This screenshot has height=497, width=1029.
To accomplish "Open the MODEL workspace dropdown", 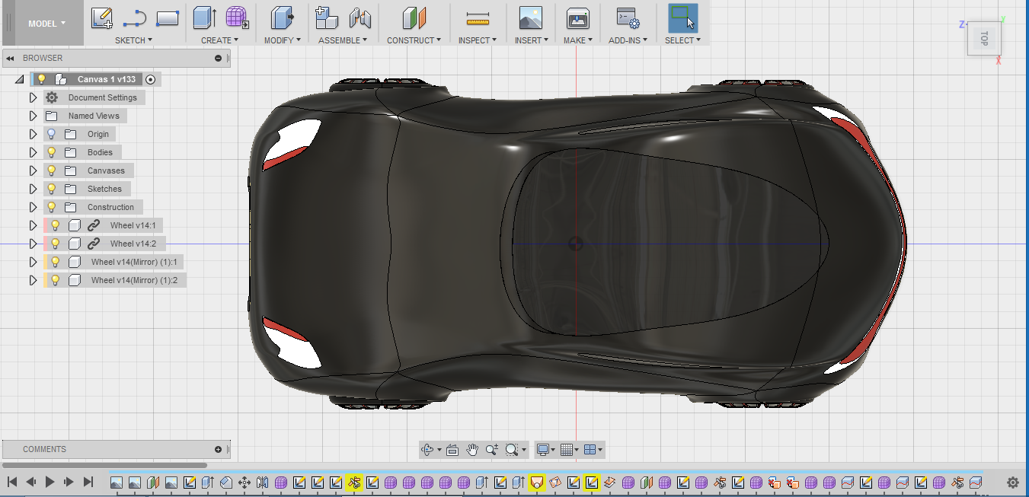I will (x=46, y=24).
